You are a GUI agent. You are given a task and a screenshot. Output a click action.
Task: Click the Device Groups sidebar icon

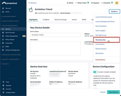point(3,33)
